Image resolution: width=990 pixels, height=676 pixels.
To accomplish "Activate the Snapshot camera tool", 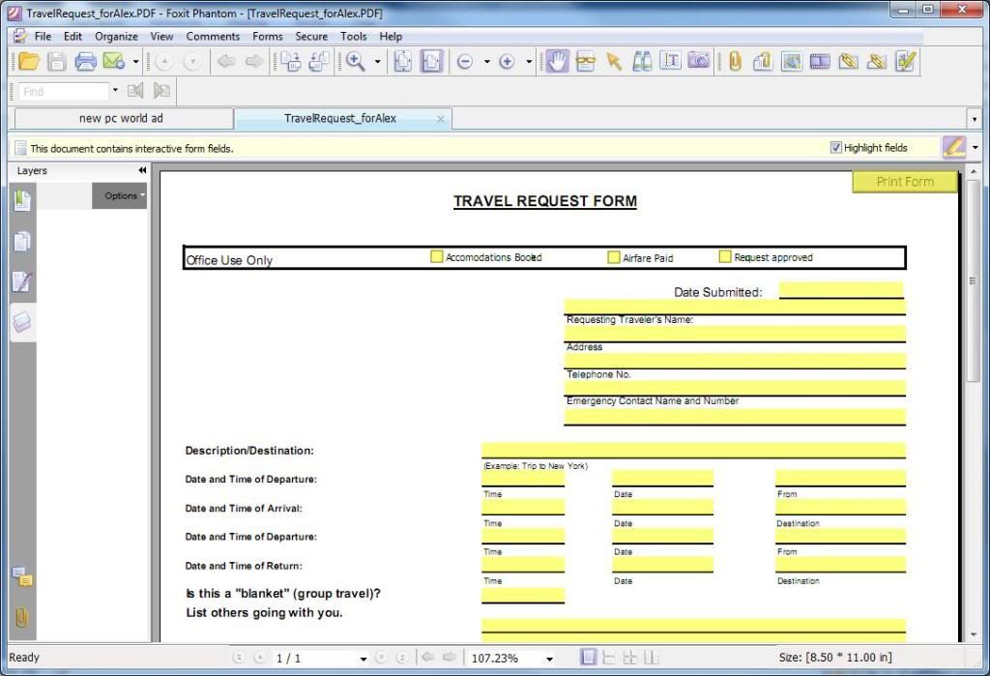I will pos(698,62).
